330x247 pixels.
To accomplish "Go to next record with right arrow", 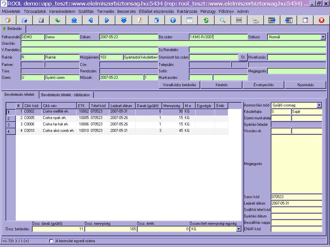I will pyautogui.click(x=107, y=20).
